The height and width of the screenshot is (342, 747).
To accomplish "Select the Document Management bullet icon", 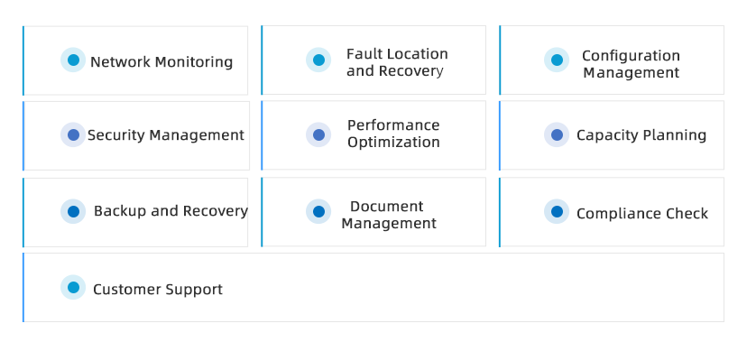I will 318,211.
